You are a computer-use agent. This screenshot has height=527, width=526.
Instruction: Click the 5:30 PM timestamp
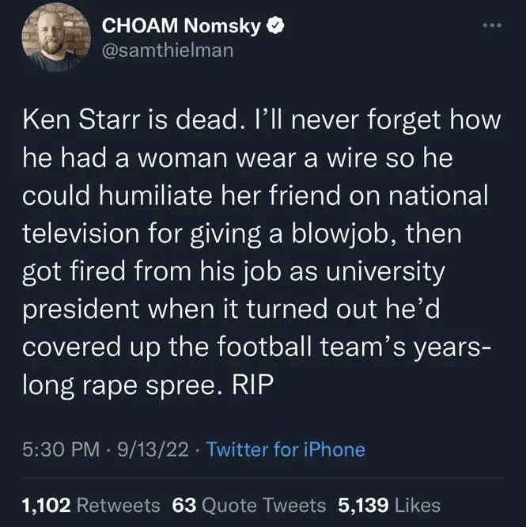(x=60, y=450)
